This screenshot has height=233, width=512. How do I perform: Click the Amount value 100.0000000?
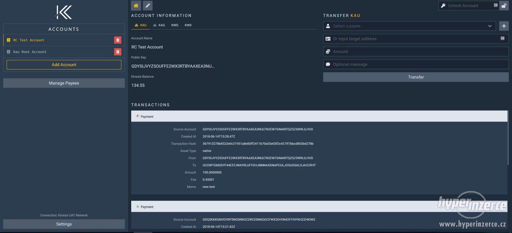212,172
